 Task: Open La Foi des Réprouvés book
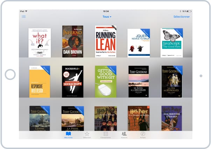click(x=171, y=82)
